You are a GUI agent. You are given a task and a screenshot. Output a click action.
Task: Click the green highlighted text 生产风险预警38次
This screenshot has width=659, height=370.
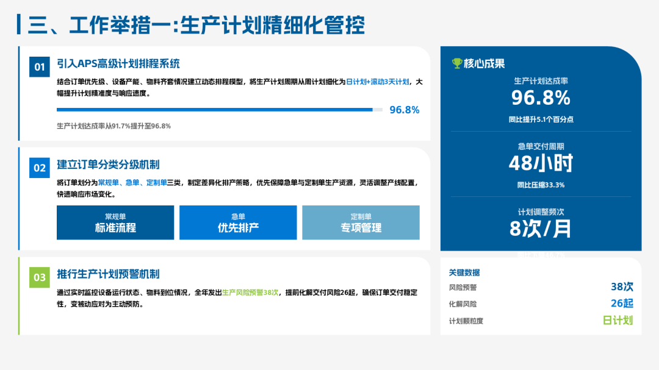click(x=250, y=293)
